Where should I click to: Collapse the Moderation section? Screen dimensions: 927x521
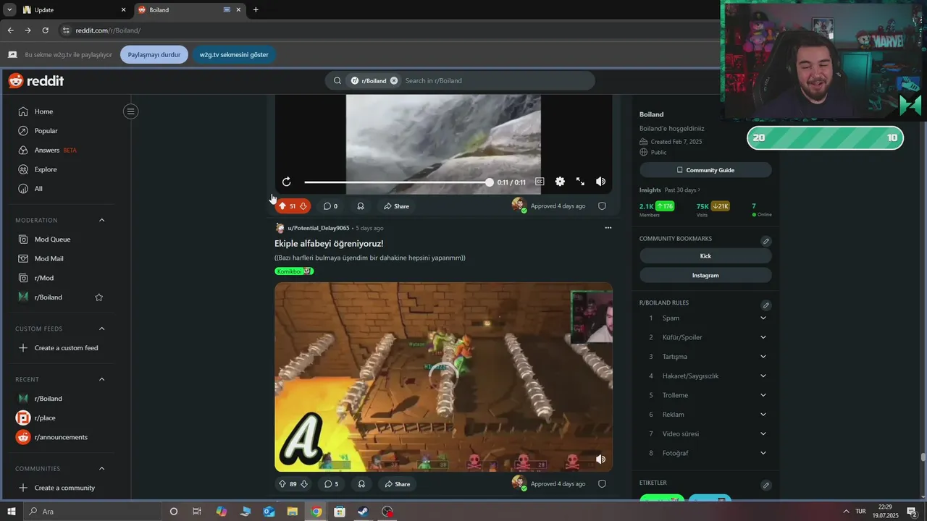click(102, 220)
